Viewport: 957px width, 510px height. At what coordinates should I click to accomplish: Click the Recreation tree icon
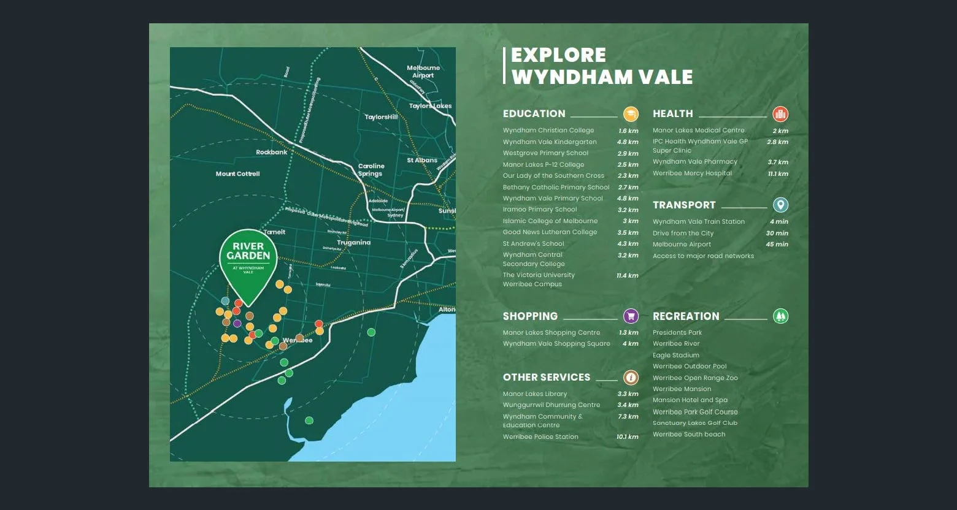[x=780, y=316]
